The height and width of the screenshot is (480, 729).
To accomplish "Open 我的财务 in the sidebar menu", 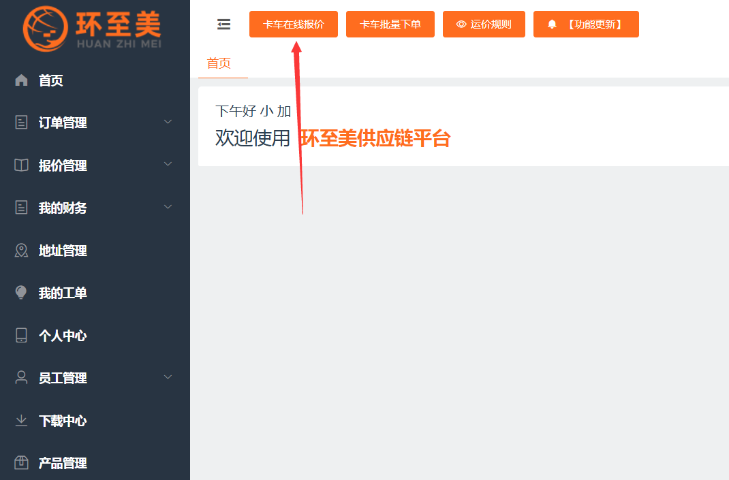I will pos(63,208).
